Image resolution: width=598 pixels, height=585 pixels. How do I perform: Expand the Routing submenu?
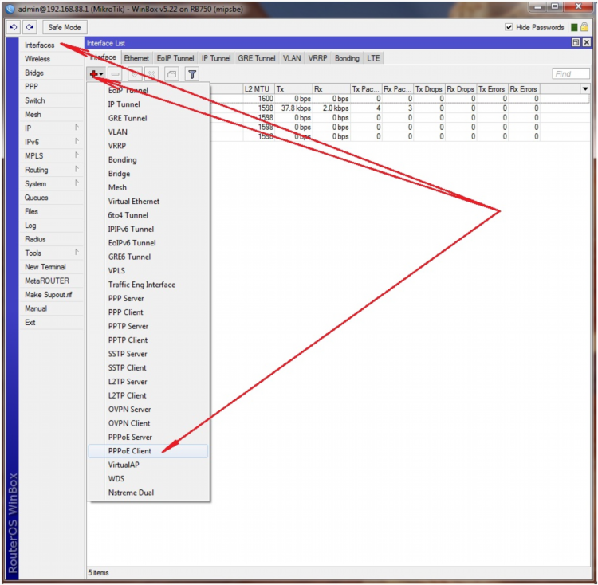[77, 169]
